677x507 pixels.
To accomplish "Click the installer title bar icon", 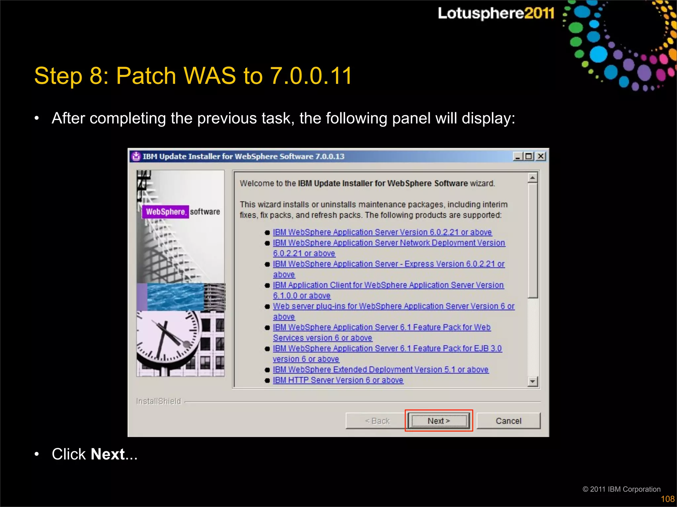I will pyautogui.click(x=136, y=156).
